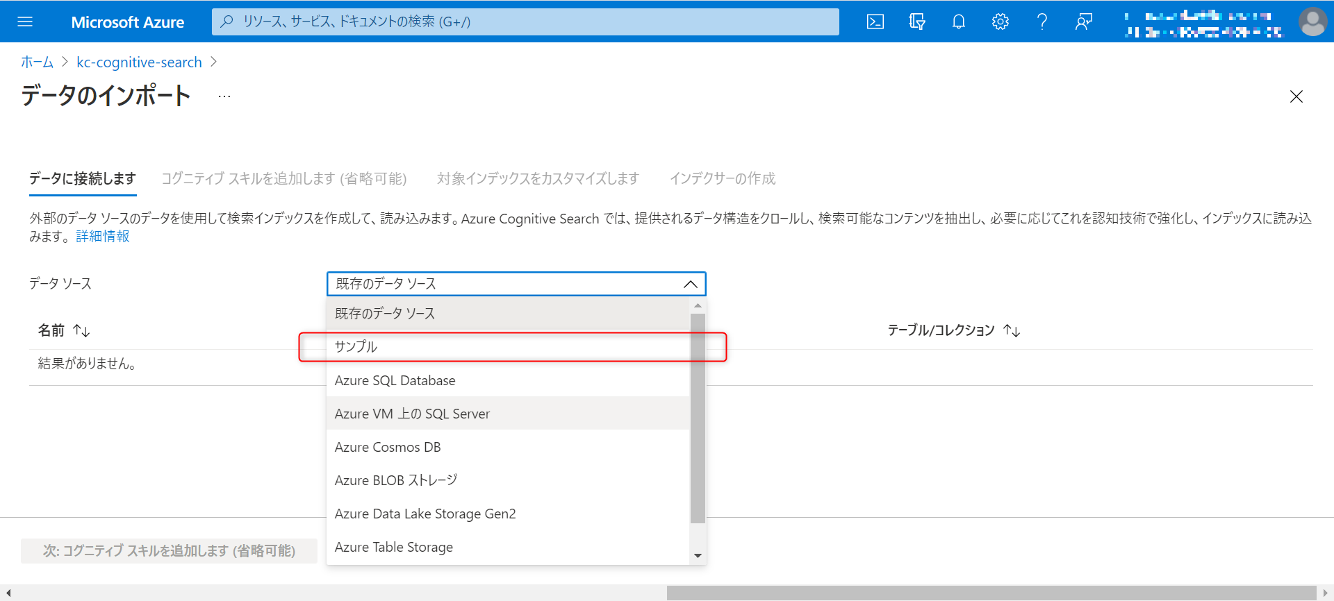Sort by 名前 column arrows
The width and height of the screenshot is (1334, 601).
click(81, 330)
